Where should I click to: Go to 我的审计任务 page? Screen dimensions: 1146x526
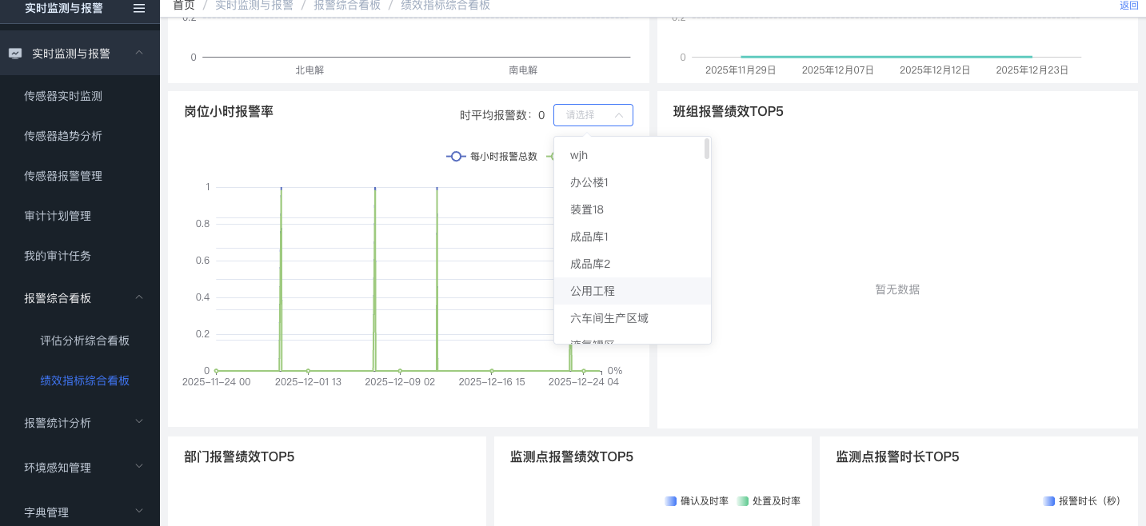coord(58,256)
